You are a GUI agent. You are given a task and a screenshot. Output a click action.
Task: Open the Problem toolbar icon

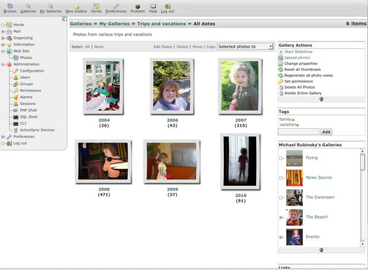tap(138, 7)
